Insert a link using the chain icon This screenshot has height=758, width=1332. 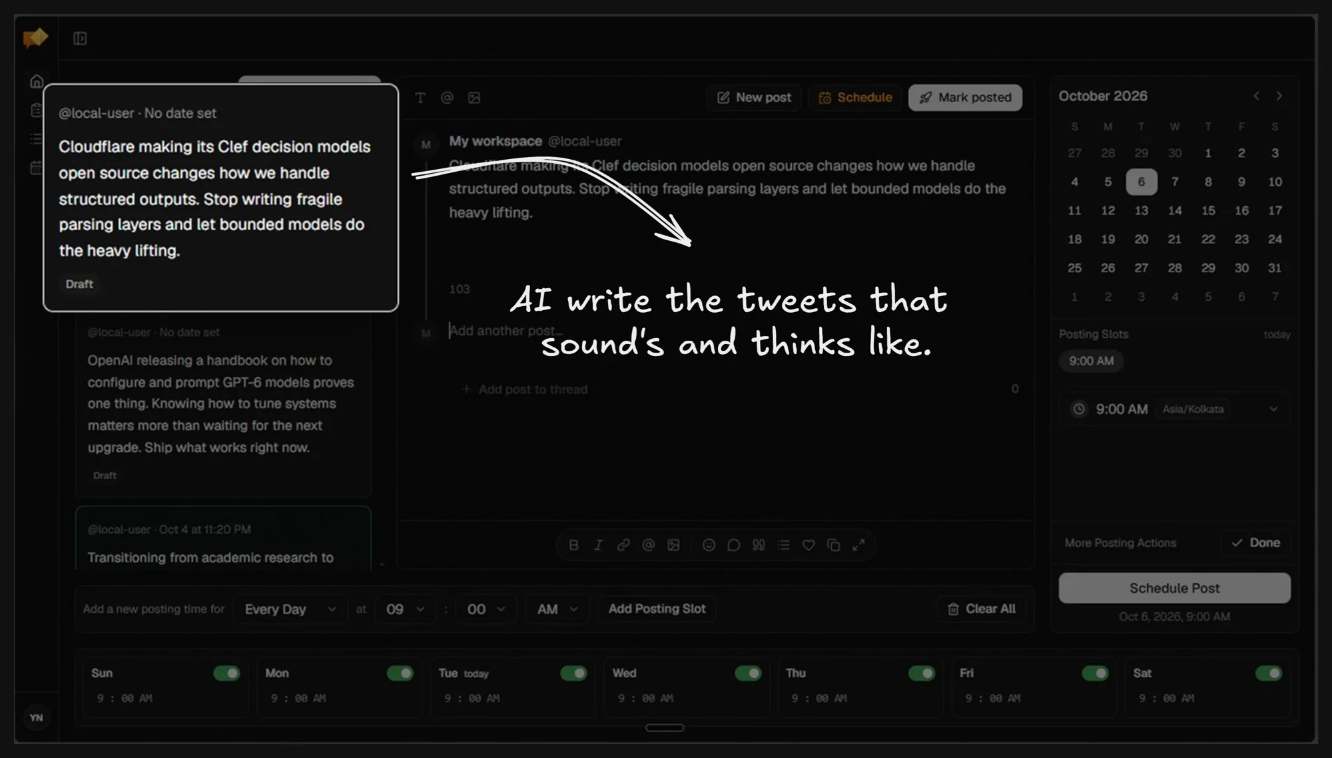623,545
